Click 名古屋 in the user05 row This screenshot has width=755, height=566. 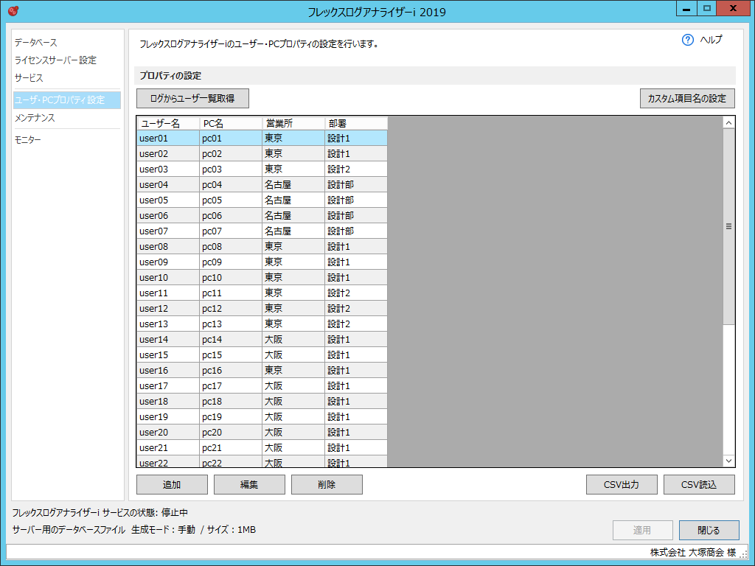point(293,200)
